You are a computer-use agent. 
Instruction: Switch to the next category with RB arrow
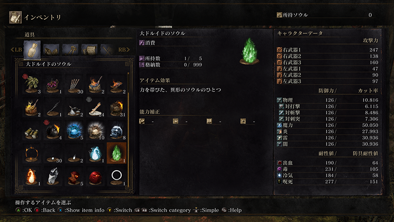point(124,50)
